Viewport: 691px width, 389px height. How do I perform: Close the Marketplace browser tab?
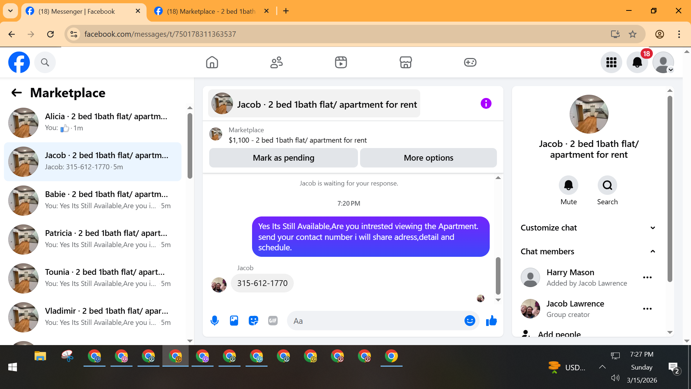point(266,11)
